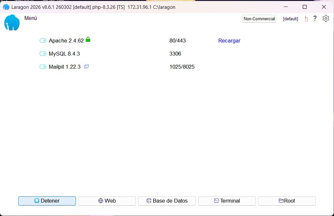Open the Menú label

point(31,18)
